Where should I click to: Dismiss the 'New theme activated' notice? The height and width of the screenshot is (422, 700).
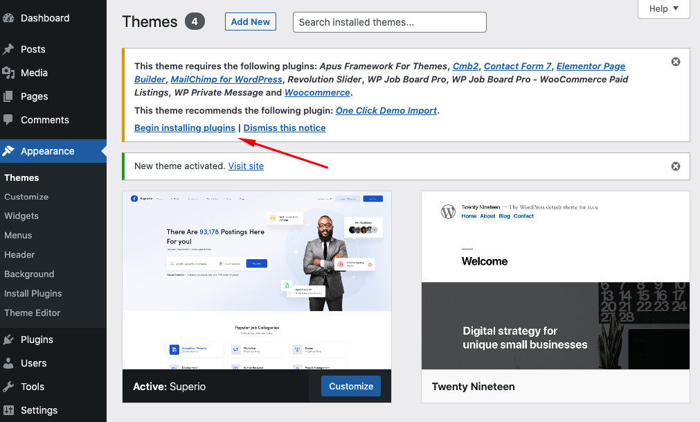(x=676, y=166)
